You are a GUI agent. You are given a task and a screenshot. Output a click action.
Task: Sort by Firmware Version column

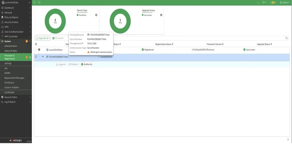pyautogui.click(x=215, y=44)
